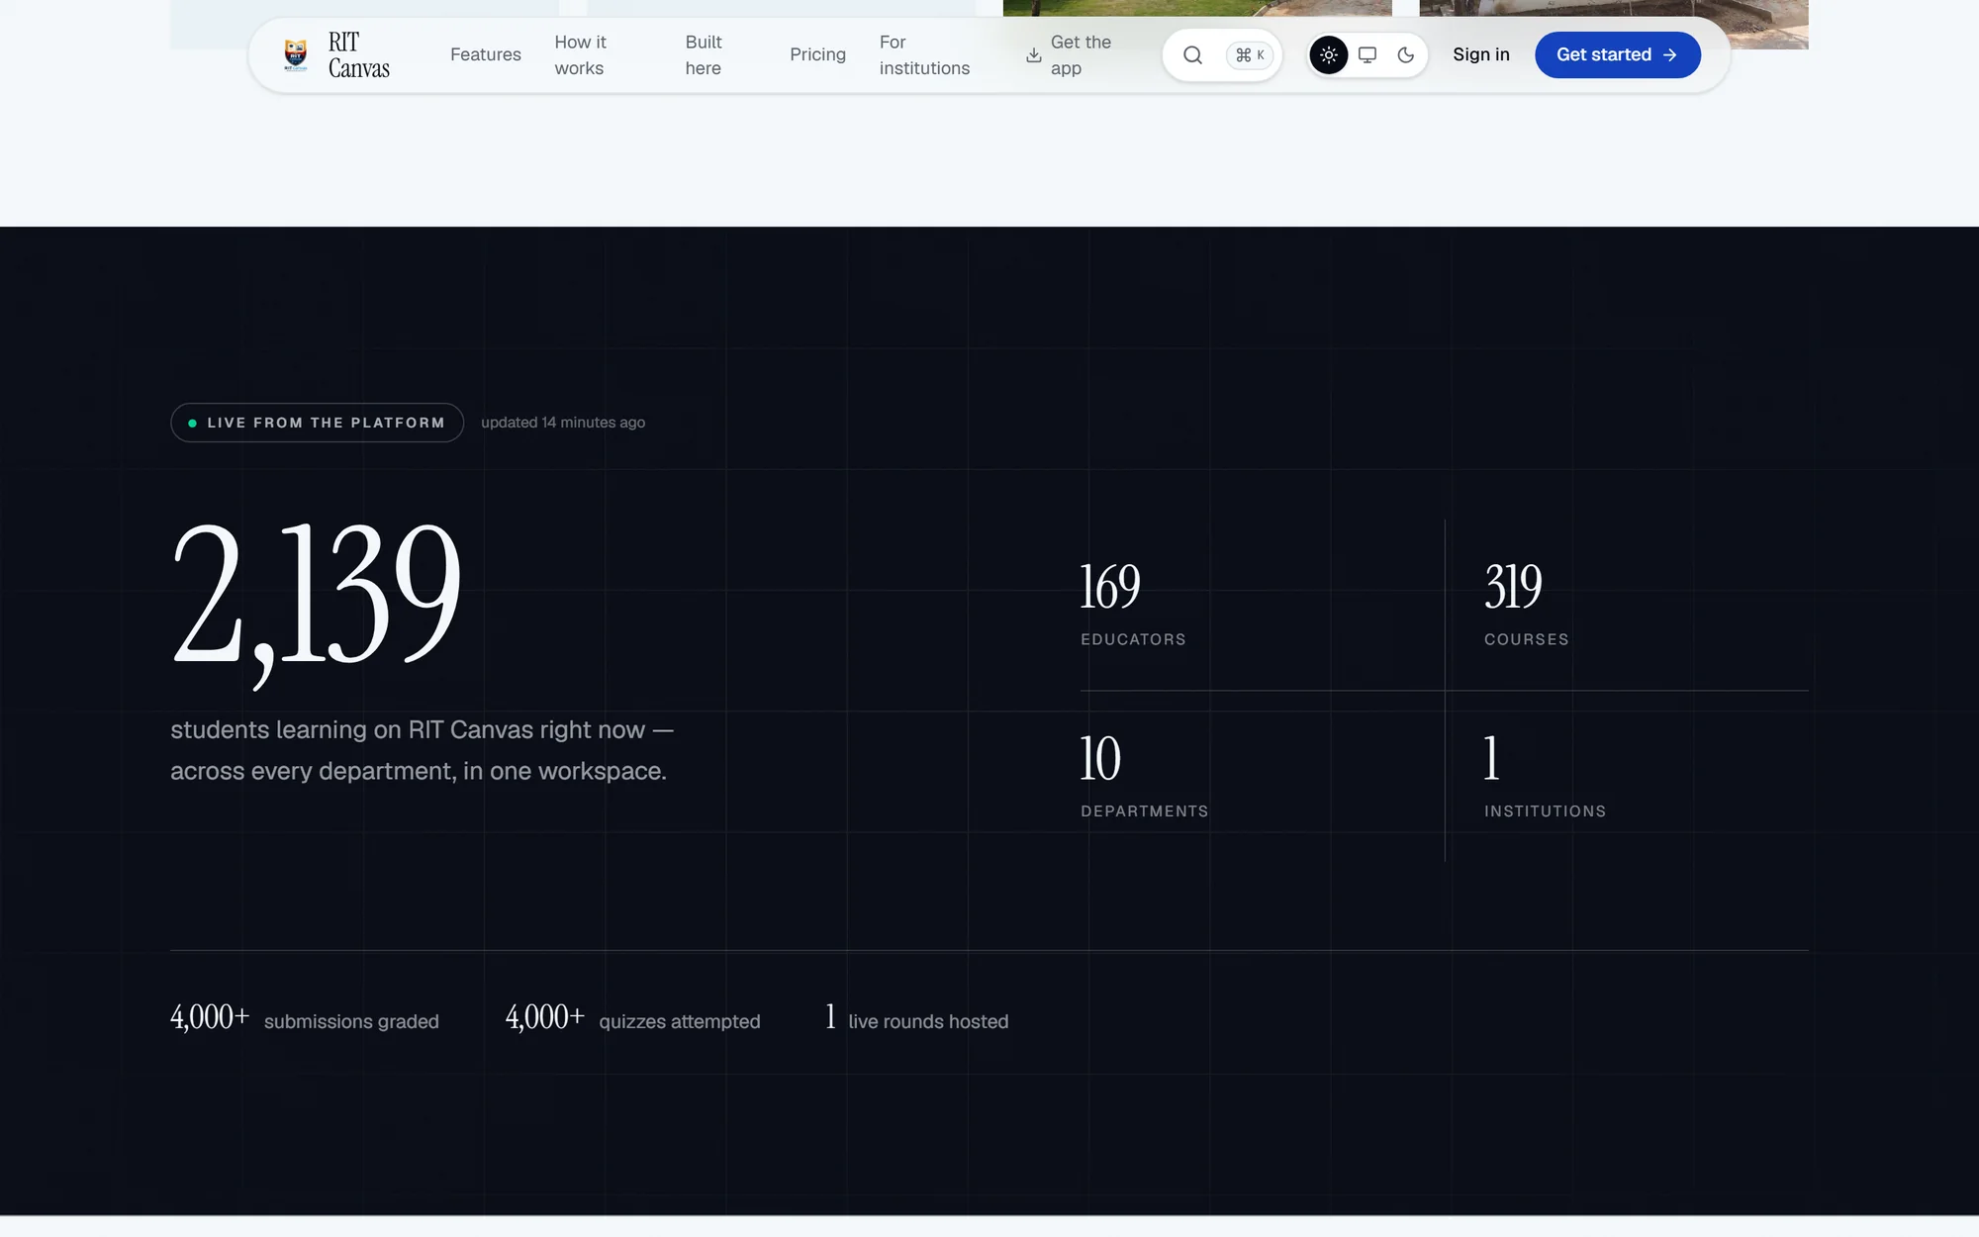Click the COURSES label
This screenshot has width=1979, height=1237.
(1526, 639)
